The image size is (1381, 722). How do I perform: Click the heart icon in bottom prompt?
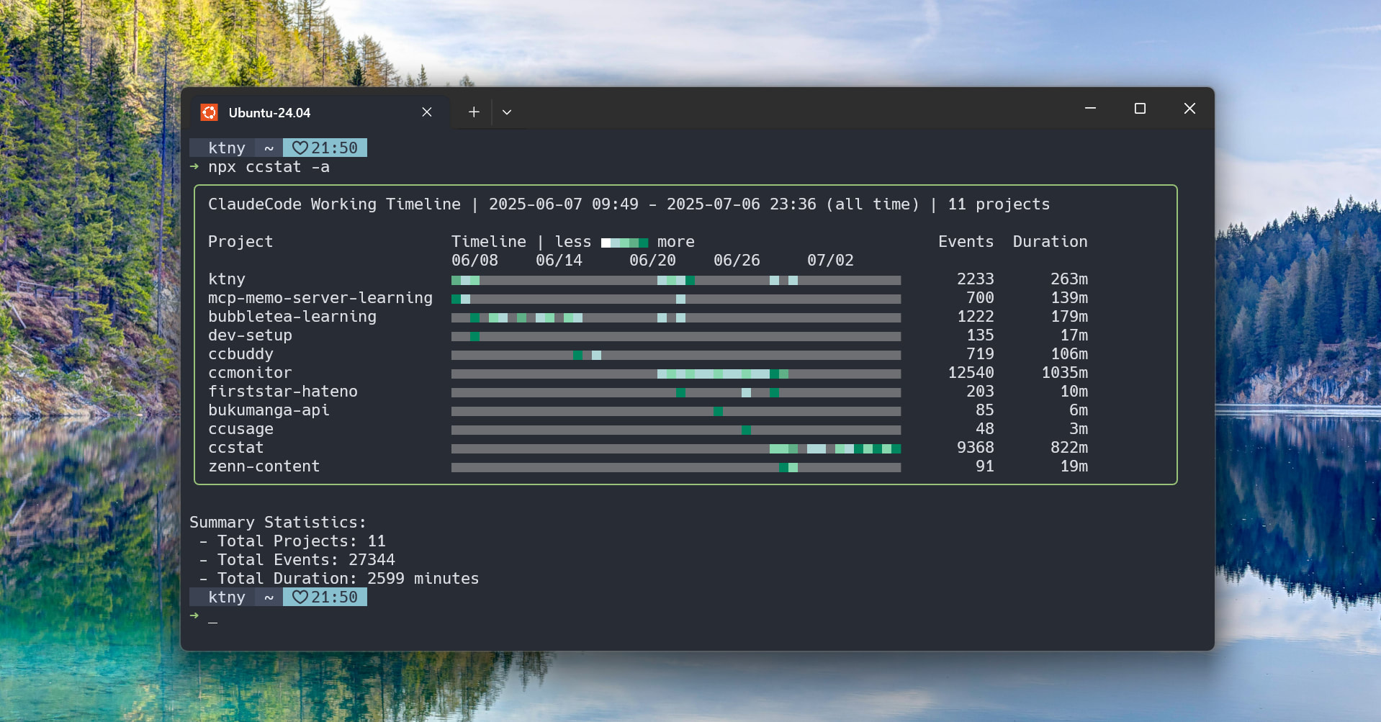pyautogui.click(x=300, y=597)
